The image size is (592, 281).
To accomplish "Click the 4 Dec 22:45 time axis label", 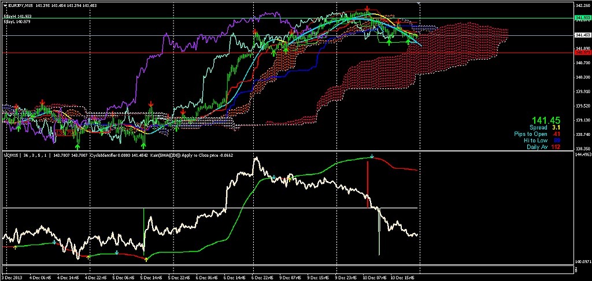I will 95,277.
